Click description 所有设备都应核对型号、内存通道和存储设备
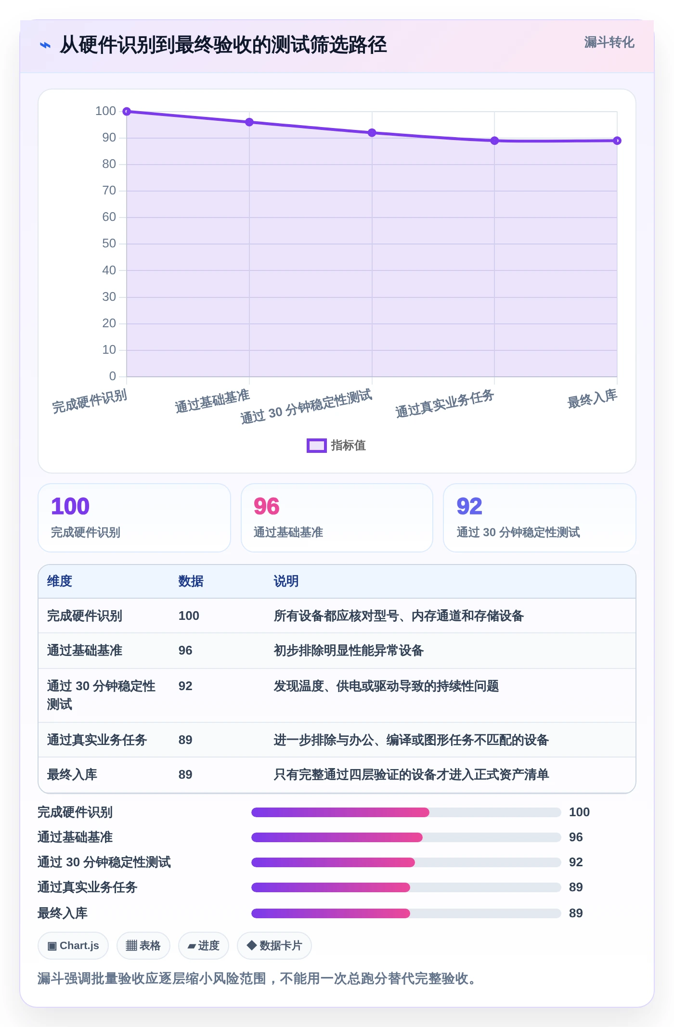 pyautogui.click(x=399, y=616)
